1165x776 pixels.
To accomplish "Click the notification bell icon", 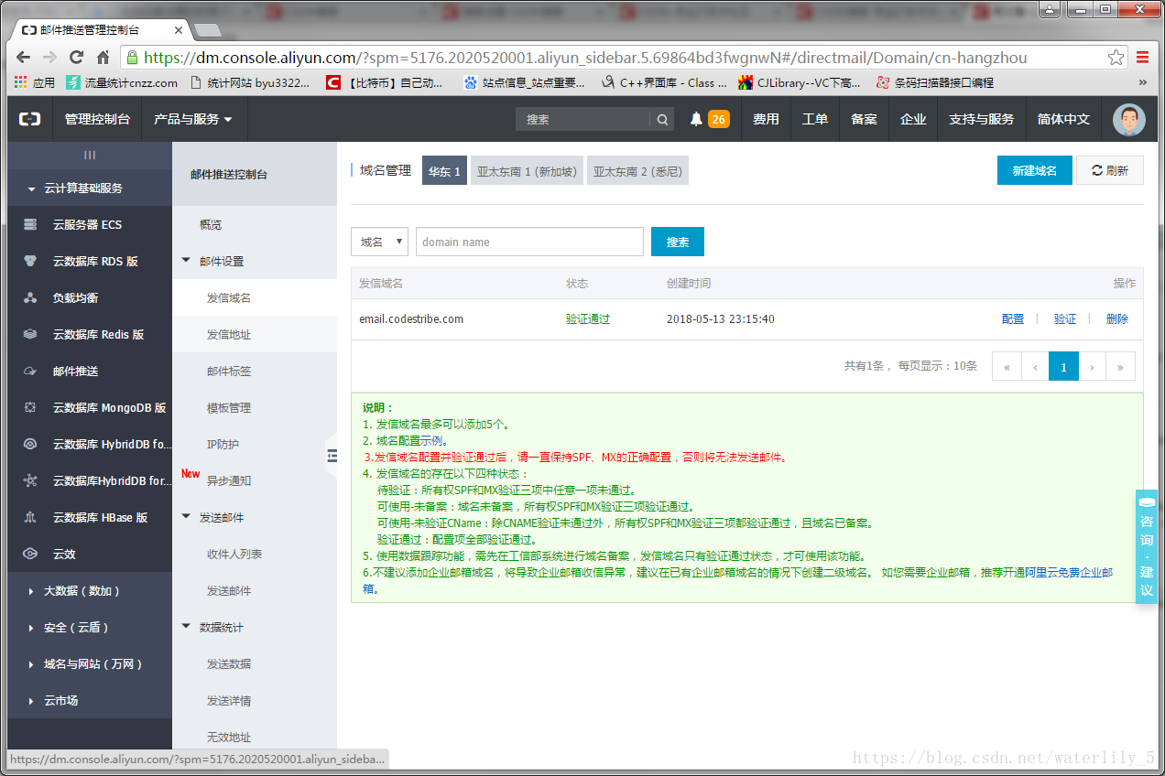I will click(696, 120).
